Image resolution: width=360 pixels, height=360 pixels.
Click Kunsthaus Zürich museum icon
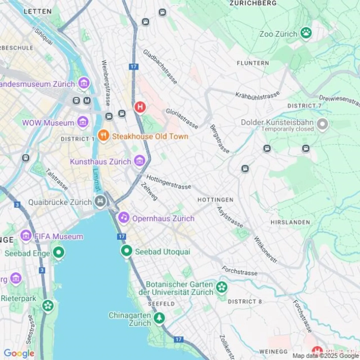[139, 161]
